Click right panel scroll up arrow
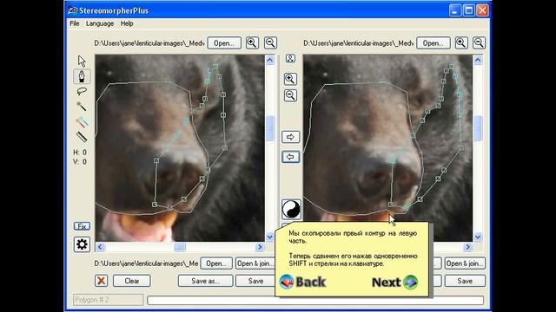556x312 pixels. click(478, 60)
